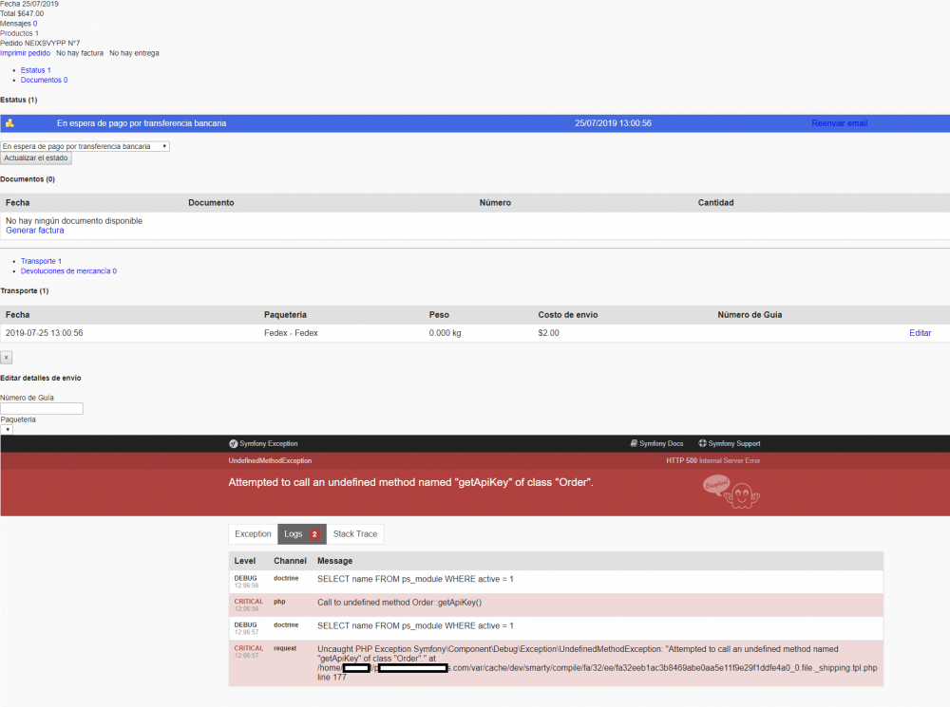Click Actualizar el estado button
This screenshot has width=950, height=707.
36,158
